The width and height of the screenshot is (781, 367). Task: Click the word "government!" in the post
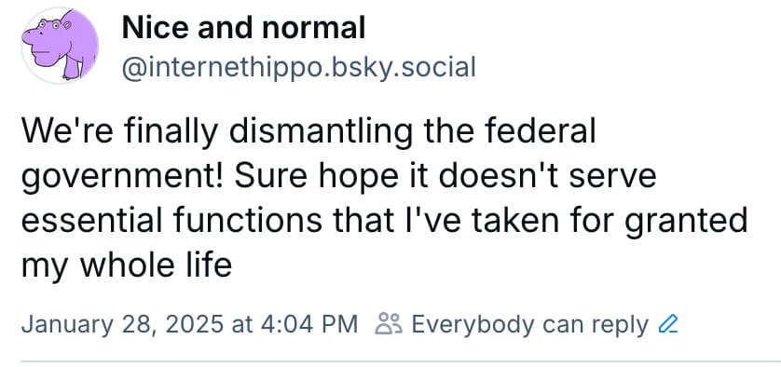click(x=124, y=178)
